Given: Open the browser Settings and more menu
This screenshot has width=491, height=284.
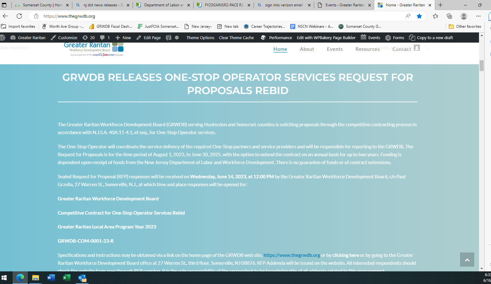Looking at the screenshot, I should click(478, 16).
